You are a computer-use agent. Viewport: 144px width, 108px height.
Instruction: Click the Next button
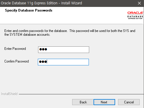(x=104, y=102)
